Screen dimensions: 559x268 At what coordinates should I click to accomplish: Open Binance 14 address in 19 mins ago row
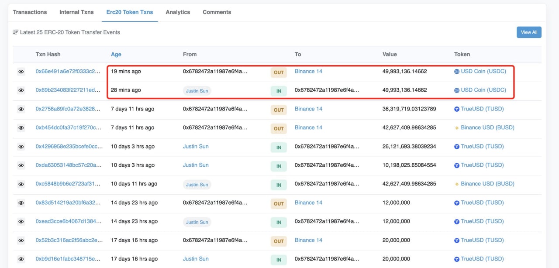pos(308,71)
